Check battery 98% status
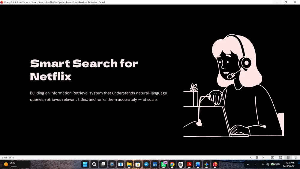This screenshot has height=169, width=300. 275,164
